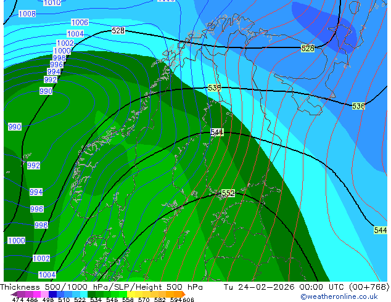The height and width of the screenshot is (302, 391).
Task: Pick the pale pink legend swatch
Action: point(45,294)
